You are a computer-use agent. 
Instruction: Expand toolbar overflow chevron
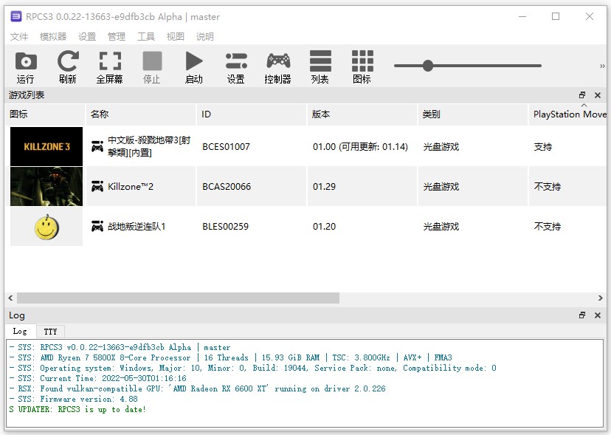[602, 66]
